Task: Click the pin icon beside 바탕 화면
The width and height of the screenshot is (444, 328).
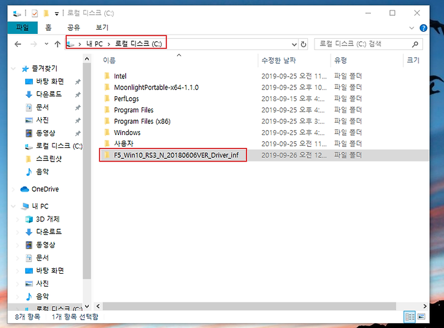Action: pos(77,82)
